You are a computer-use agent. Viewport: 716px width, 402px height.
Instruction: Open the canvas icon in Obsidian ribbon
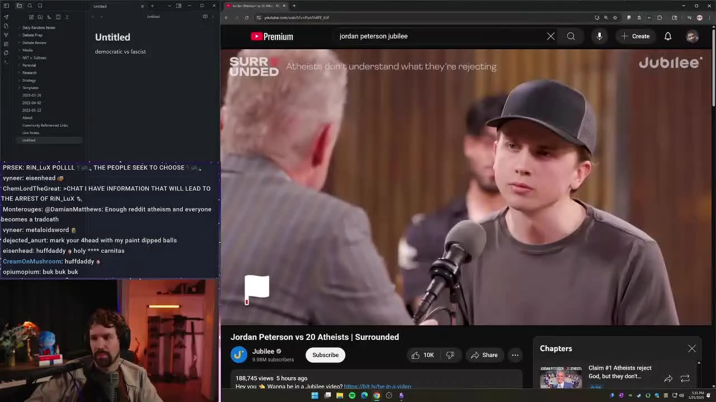coord(6,44)
